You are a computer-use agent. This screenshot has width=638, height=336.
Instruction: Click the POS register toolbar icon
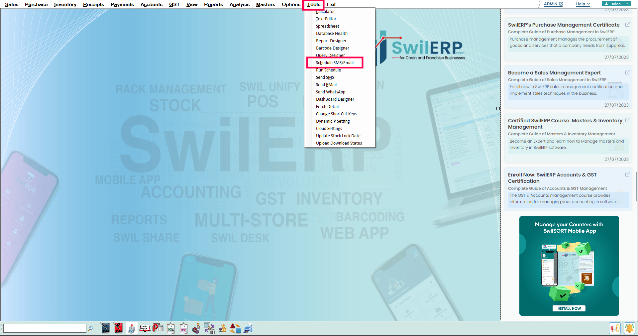pos(132,328)
